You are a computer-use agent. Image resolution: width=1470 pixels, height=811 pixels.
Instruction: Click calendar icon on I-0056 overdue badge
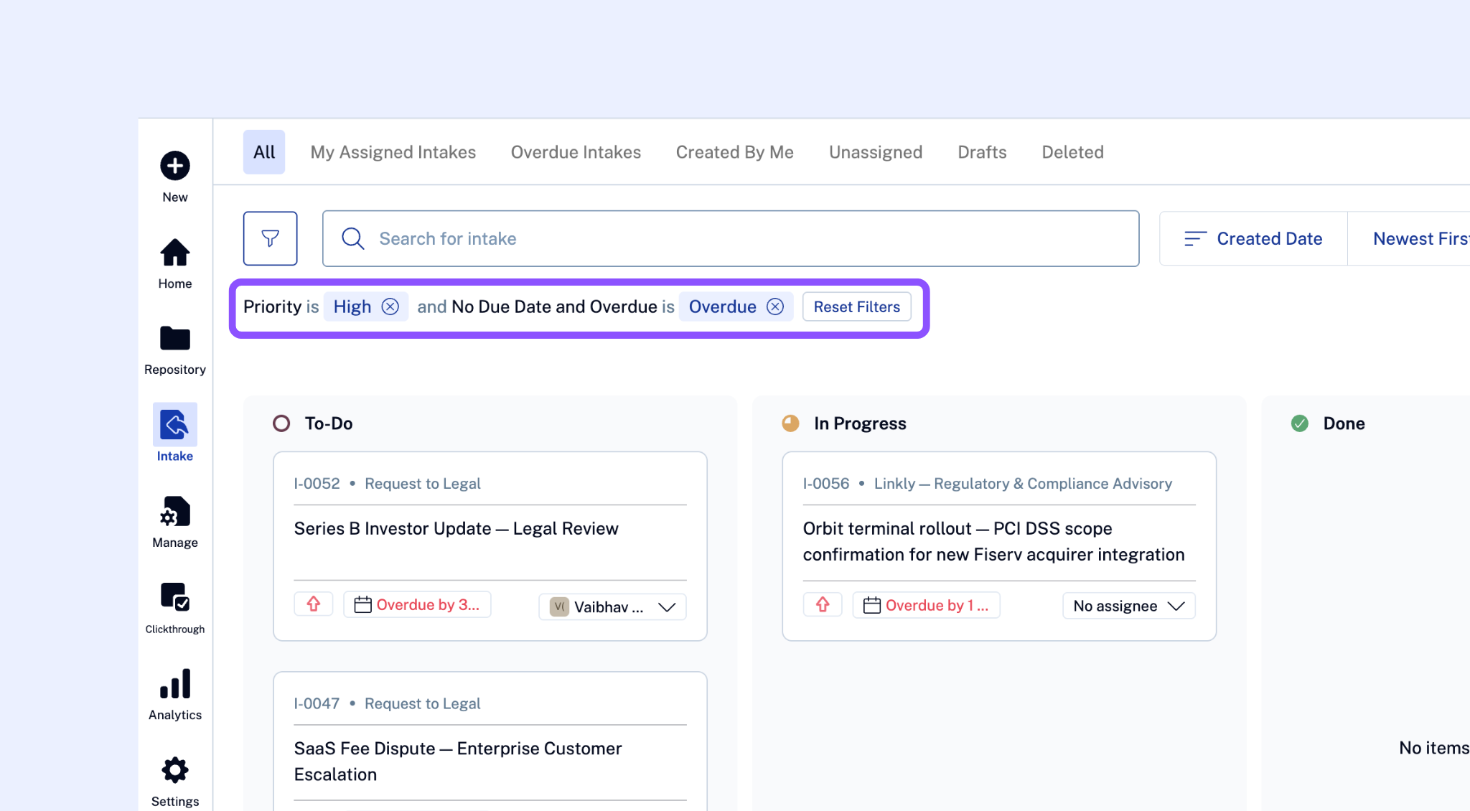[x=872, y=605]
